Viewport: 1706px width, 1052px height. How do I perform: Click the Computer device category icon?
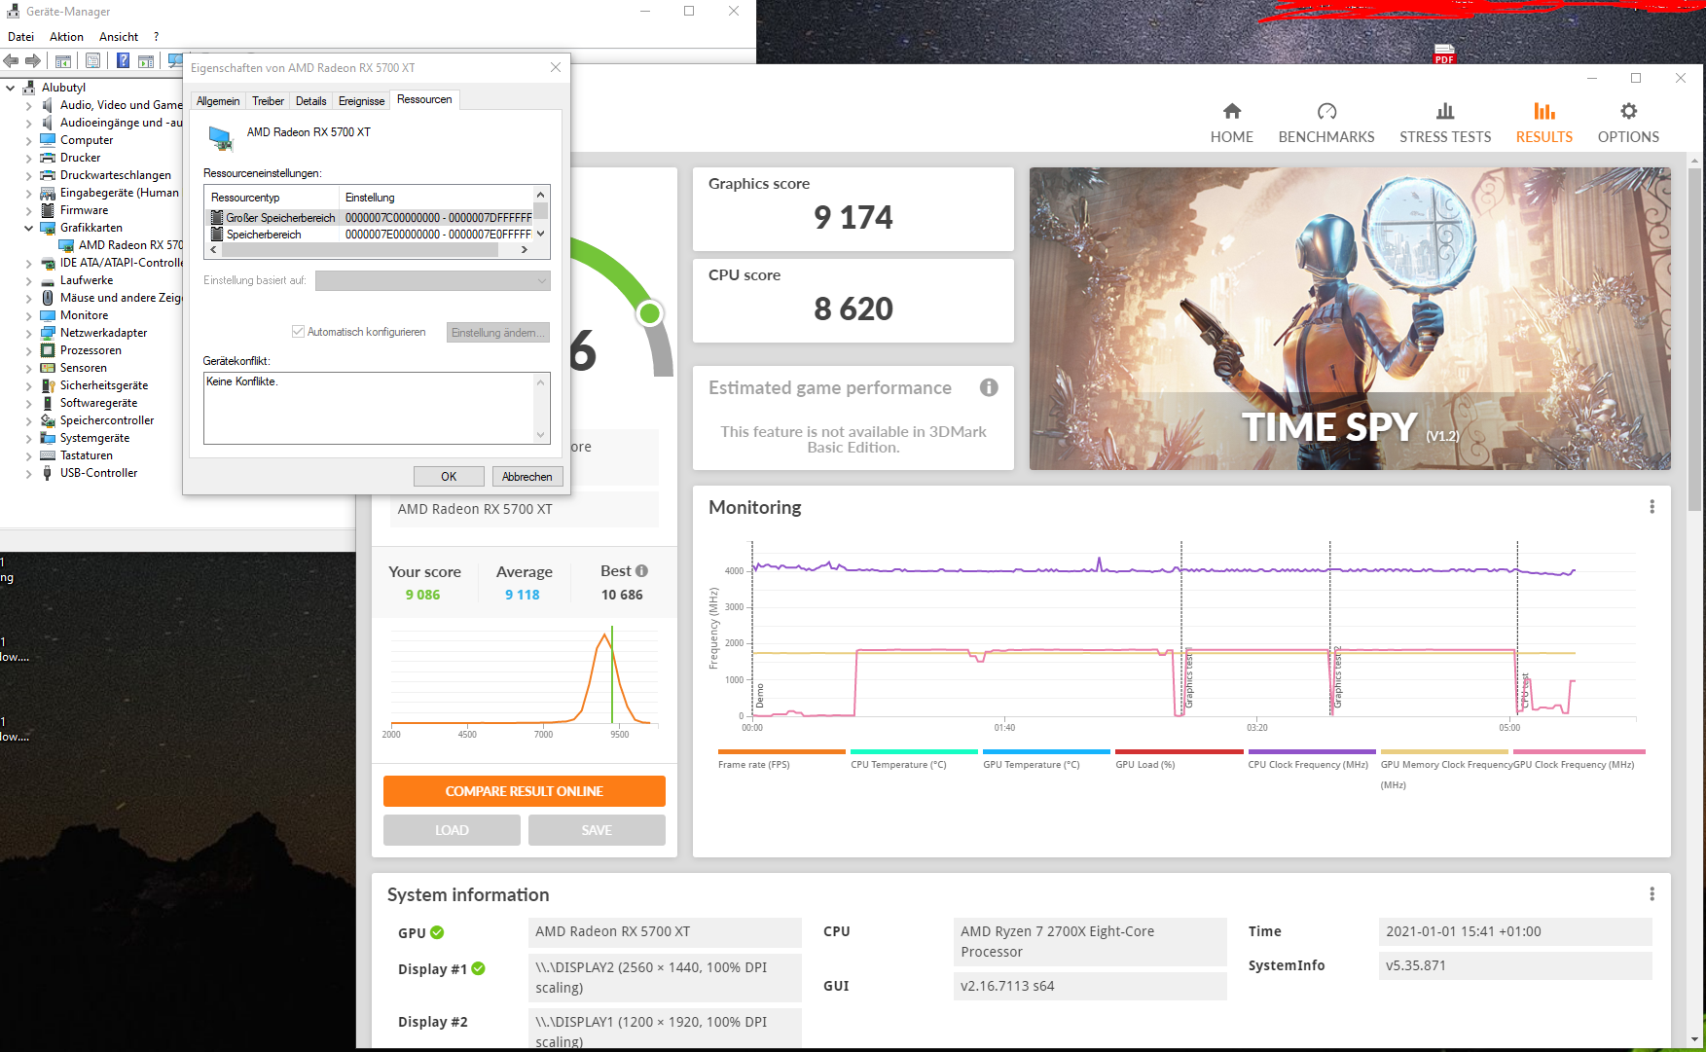point(48,140)
